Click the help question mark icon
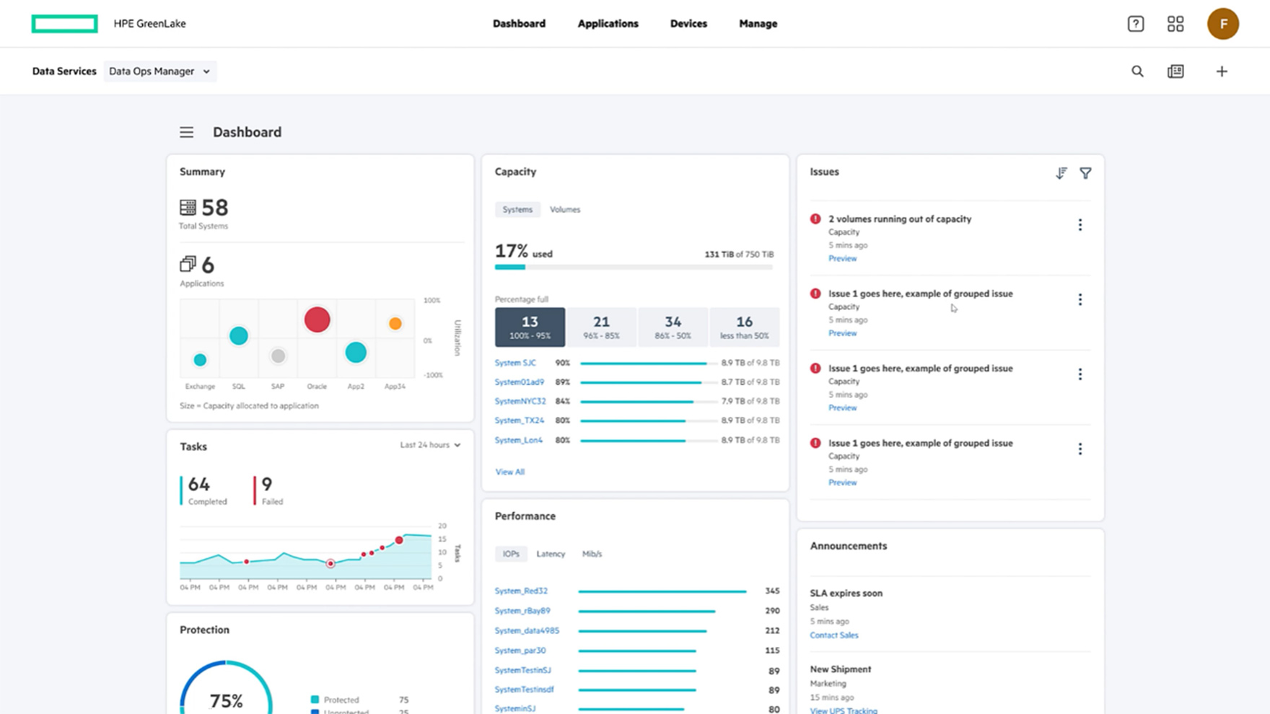Image resolution: width=1270 pixels, height=714 pixels. coord(1135,24)
